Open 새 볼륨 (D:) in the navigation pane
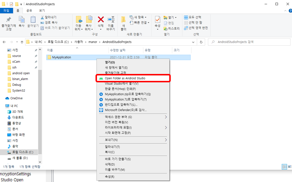 tap(17, 158)
